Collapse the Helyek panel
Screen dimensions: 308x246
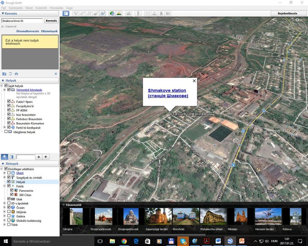(x=3, y=80)
